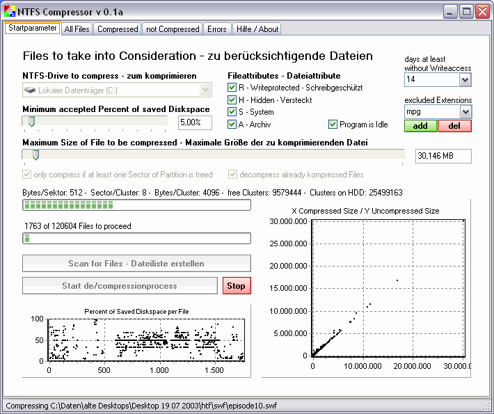Screen dimensions: 494x414
Task: Click the drive icon in drive selector
Action: (30, 90)
